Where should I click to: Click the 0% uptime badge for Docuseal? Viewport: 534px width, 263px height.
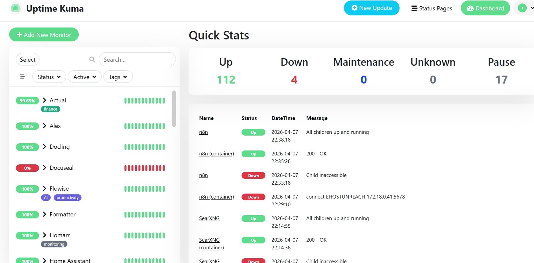[x=27, y=168]
